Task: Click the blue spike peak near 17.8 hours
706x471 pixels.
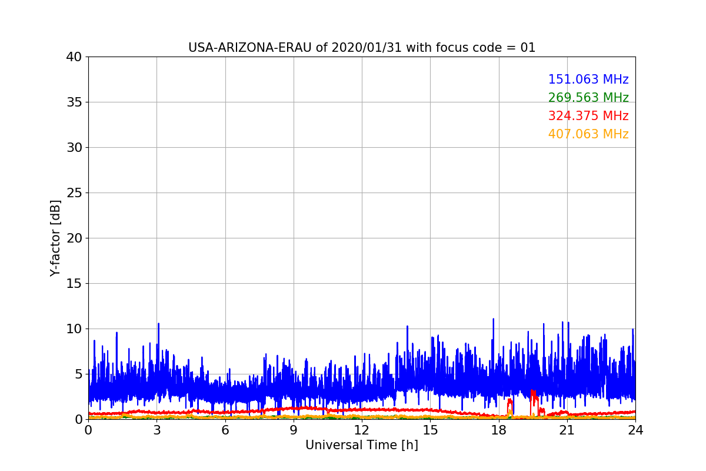Action: 493,321
